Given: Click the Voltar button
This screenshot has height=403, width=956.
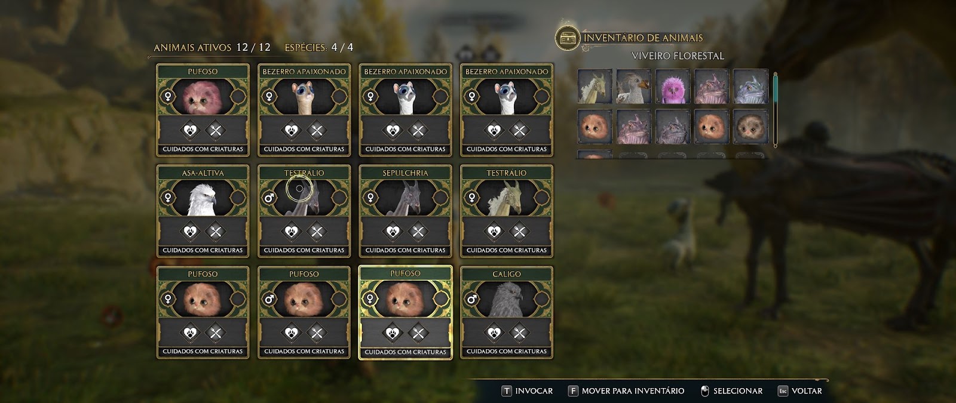Looking at the screenshot, I should [x=800, y=391].
